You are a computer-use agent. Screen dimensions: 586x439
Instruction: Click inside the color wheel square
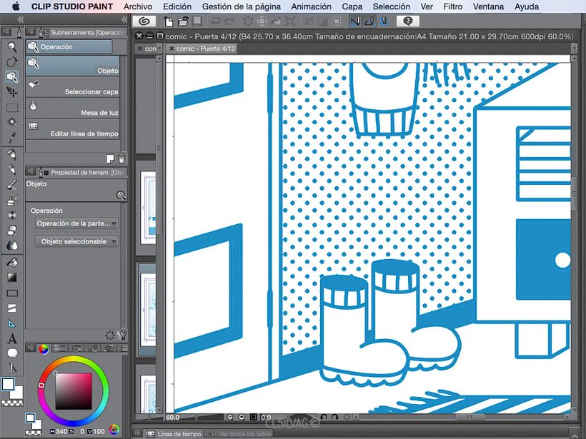pyautogui.click(x=73, y=390)
